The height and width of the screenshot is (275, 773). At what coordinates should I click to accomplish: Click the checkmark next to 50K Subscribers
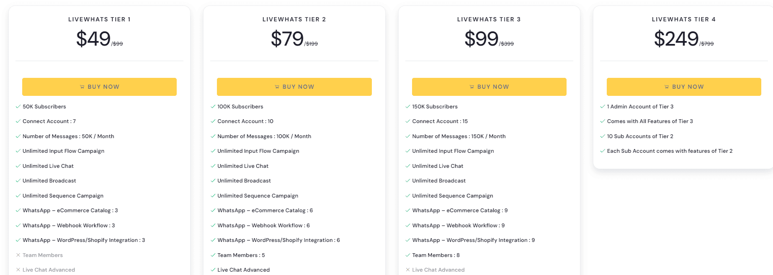[x=18, y=106]
